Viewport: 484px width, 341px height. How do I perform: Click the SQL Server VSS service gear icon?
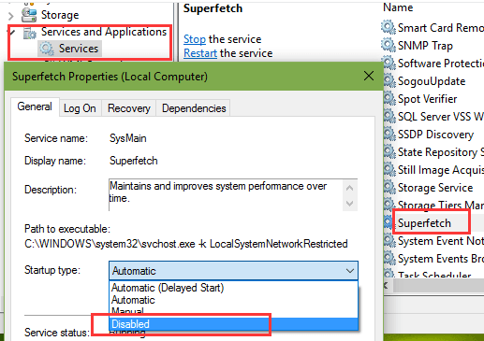point(389,117)
